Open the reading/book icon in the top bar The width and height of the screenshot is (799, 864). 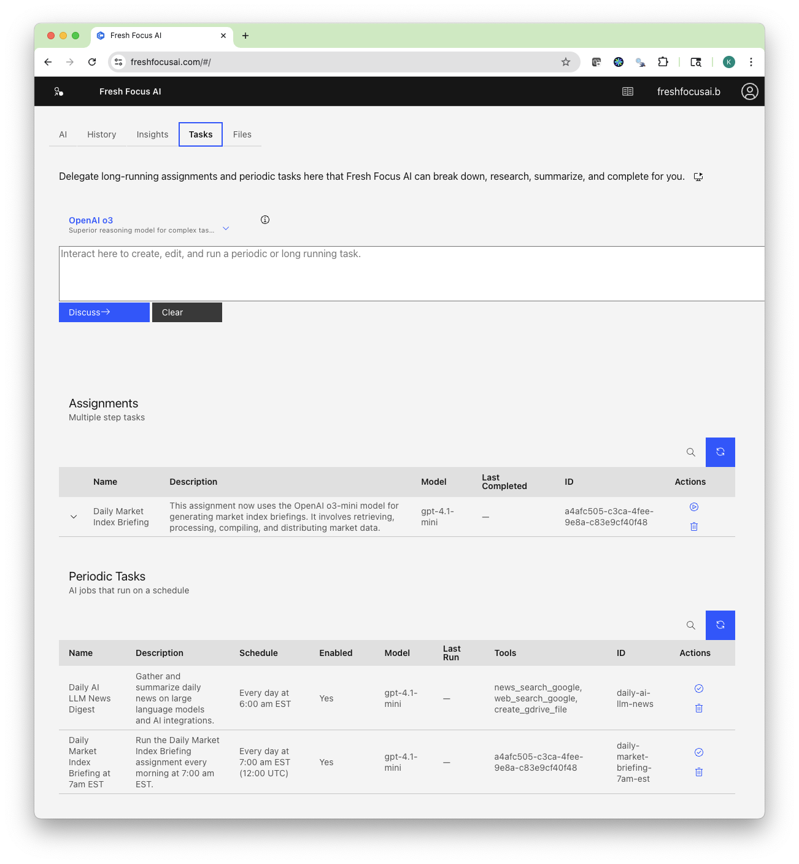pyautogui.click(x=627, y=91)
